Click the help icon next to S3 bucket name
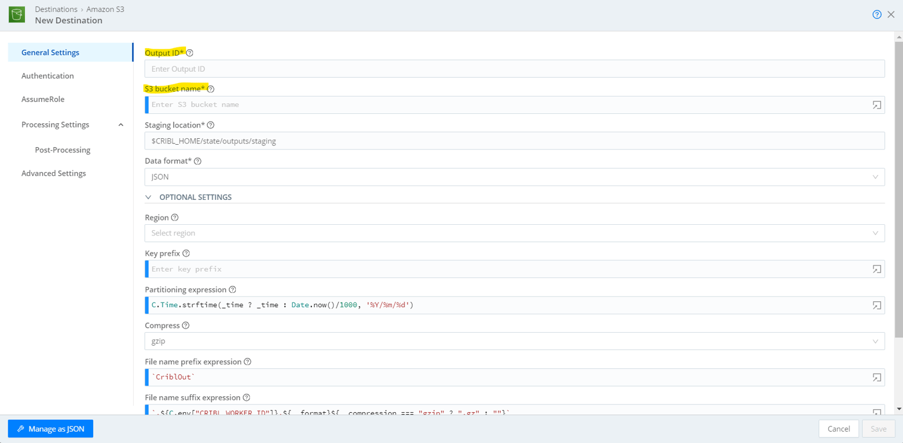The height and width of the screenshot is (443, 903). [x=211, y=90]
